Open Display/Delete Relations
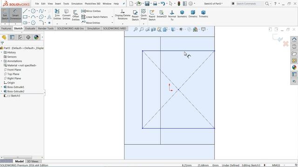 click(122, 14)
